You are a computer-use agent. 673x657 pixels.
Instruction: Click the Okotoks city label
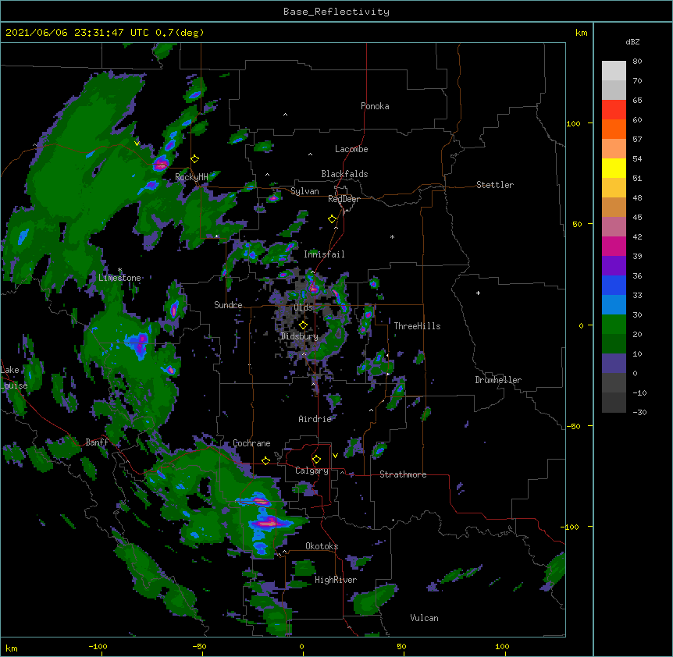(x=322, y=546)
